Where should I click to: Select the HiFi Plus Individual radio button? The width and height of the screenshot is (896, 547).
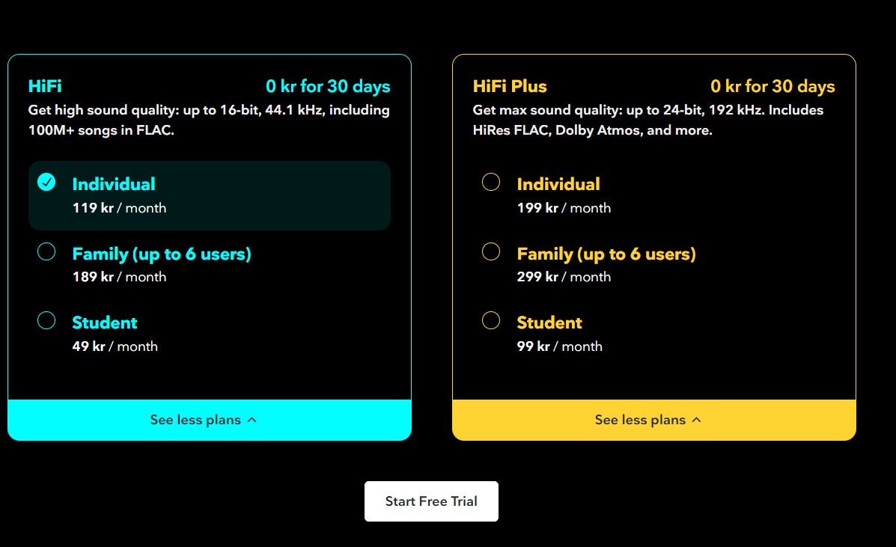(491, 183)
